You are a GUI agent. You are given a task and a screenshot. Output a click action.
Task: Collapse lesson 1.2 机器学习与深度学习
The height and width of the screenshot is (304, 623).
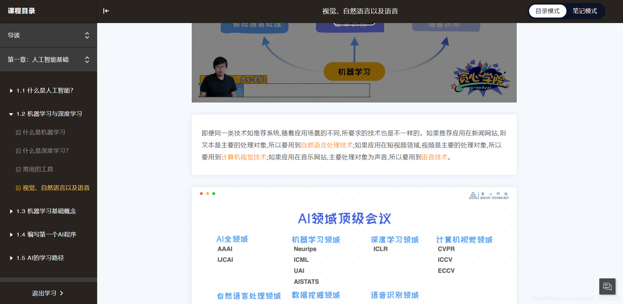11,114
